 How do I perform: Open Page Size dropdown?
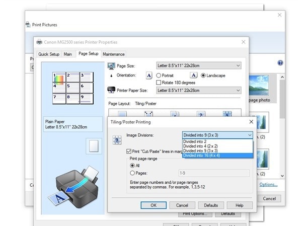pyautogui.click(x=199, y=66)
